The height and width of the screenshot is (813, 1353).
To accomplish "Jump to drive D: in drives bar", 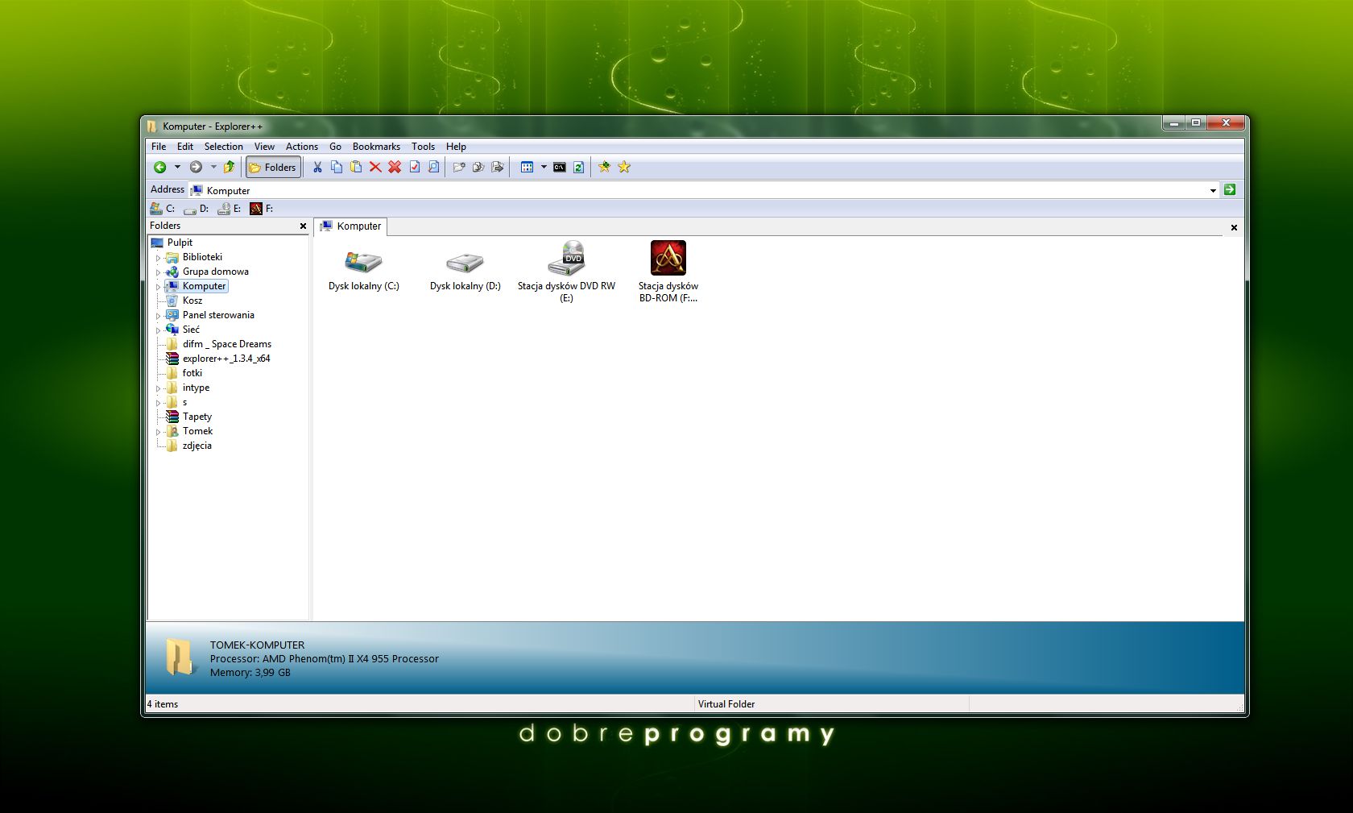I will click(x=196, y=209).
